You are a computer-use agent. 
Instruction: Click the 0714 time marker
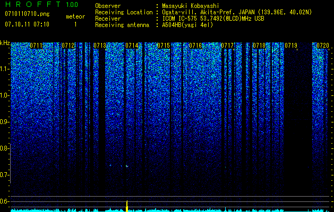pyautogui.click(x=132, y=46)
